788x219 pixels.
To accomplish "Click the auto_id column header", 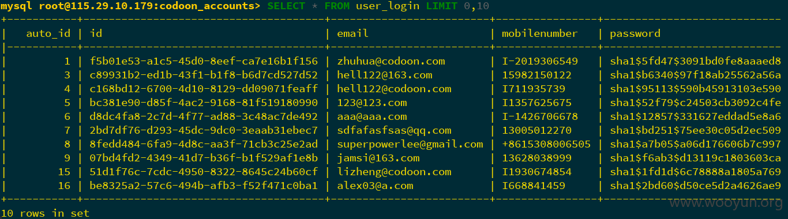I will coord(48,33).
